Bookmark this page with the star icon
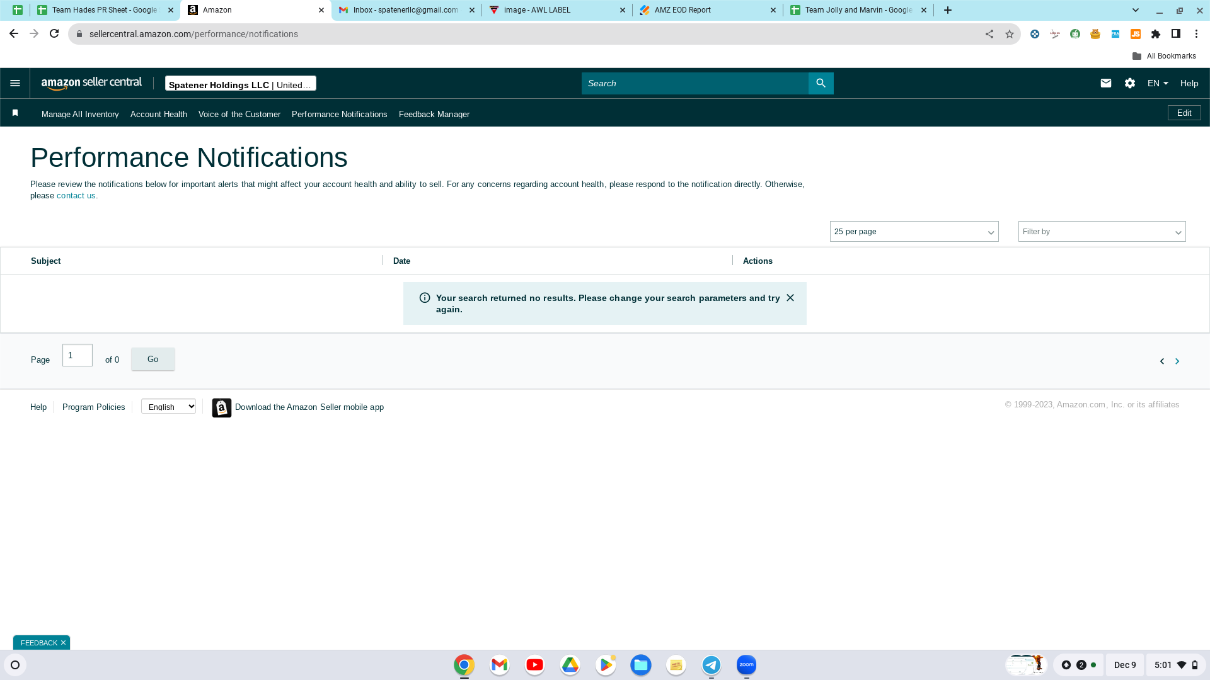1210x680 pixels. tap(1010, 34)
